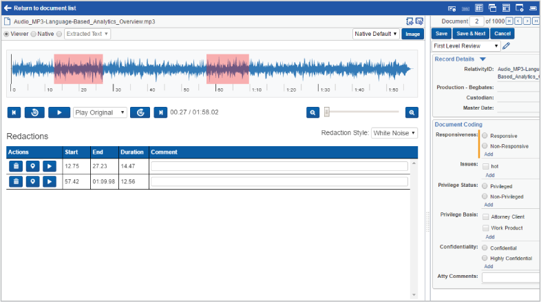Open the Play Original dropdown
The width and height of the screenshot is (541, 302).
point(100,112)
